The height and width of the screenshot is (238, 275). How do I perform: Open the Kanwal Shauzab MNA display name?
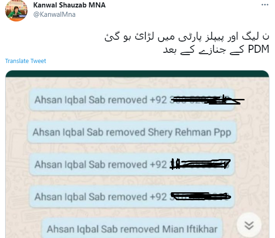click(x=69, y=5)
